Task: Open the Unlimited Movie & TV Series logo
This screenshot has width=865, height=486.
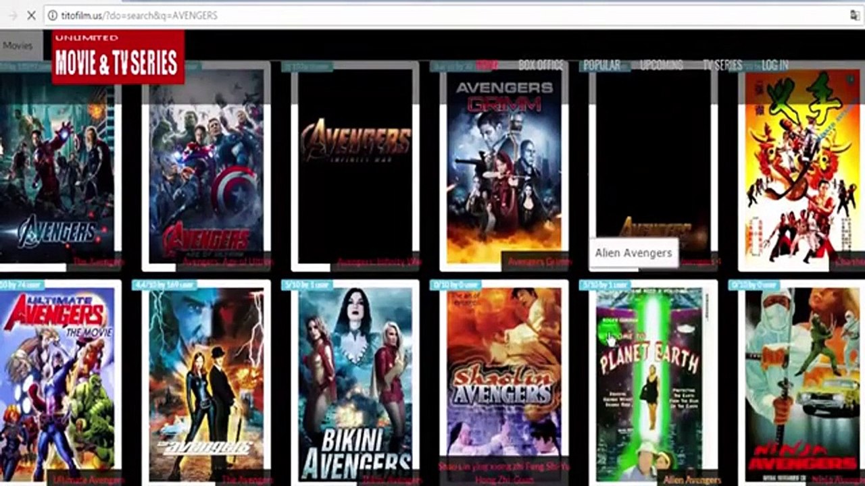Action: click(118, 57)
